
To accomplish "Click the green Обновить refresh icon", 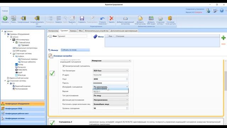I will pos(5,18).
